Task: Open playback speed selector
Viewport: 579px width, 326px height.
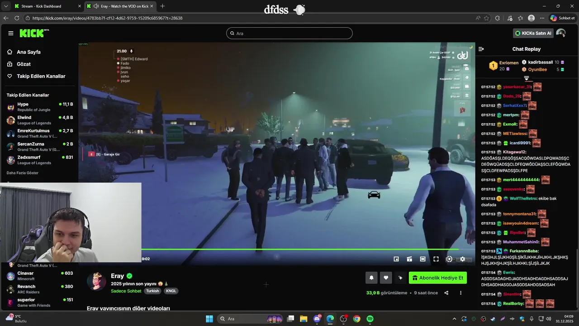Action: tap(449, 259)
